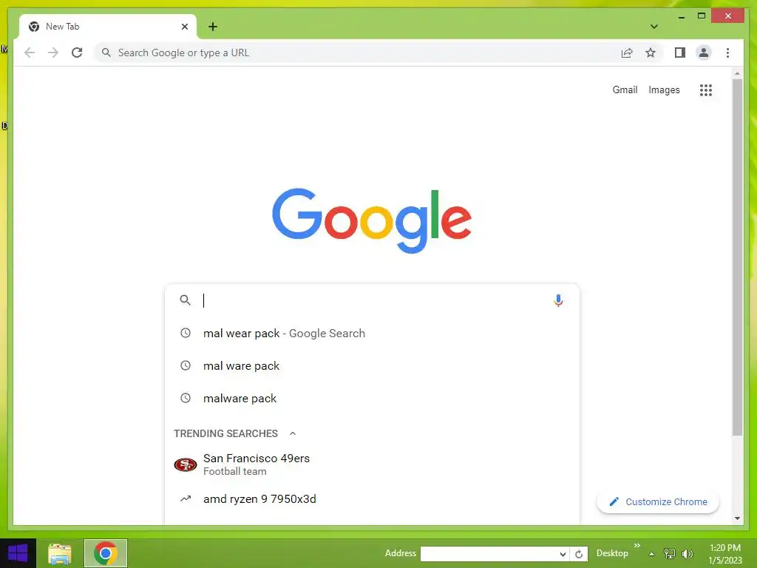Click the Customize Chrome button
The image size is (757, 568).
pyautogui.click(x=657, y=502)
